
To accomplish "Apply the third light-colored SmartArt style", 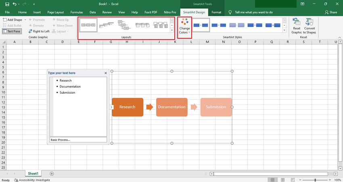I will [x=237, y=25].
